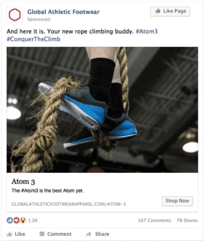Like the post with thumbs-up icon

[10, 234]
